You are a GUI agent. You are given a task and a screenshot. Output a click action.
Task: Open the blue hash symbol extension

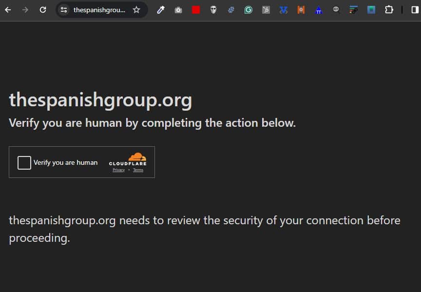231,10
